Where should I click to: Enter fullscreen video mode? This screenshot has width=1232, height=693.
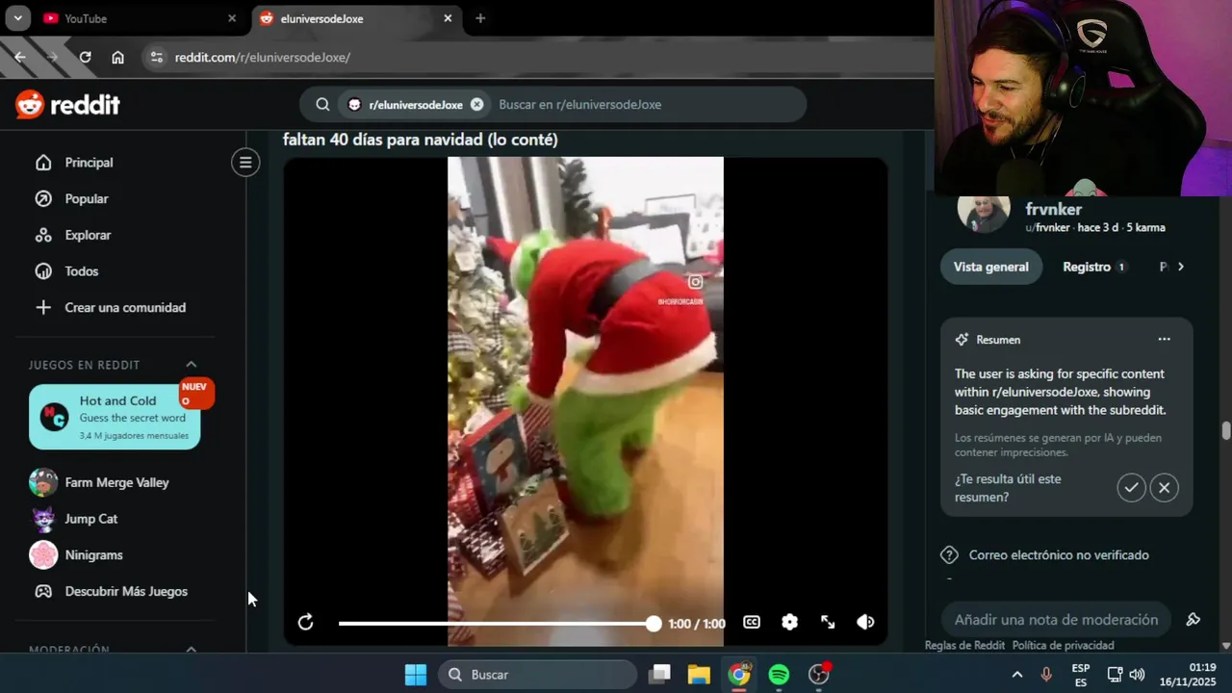point(828,623)
